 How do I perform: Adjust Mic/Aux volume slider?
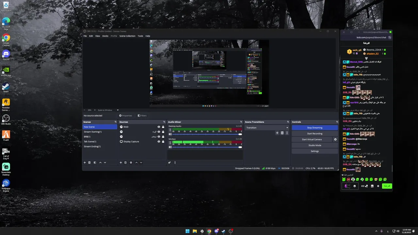click(x=207, y=147)
